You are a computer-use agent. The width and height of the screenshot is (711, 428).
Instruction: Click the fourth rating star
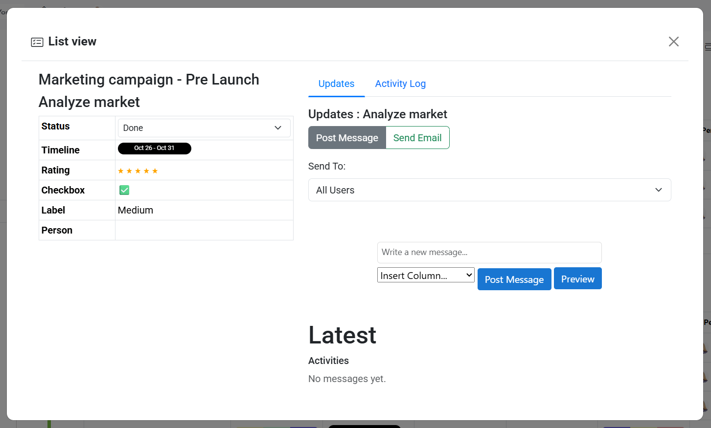pos(146,171)
